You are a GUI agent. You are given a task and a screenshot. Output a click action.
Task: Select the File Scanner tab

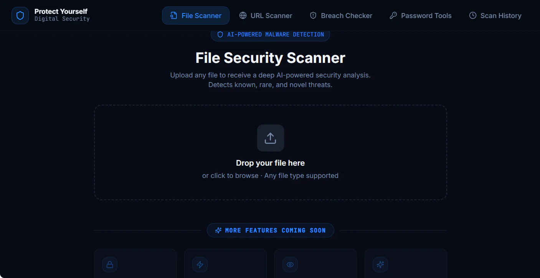coord(196,15)
